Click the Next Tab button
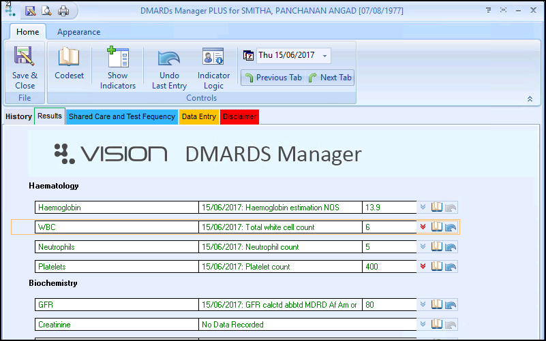The height and width of the screenshot is (341, 546). point(331,78)
